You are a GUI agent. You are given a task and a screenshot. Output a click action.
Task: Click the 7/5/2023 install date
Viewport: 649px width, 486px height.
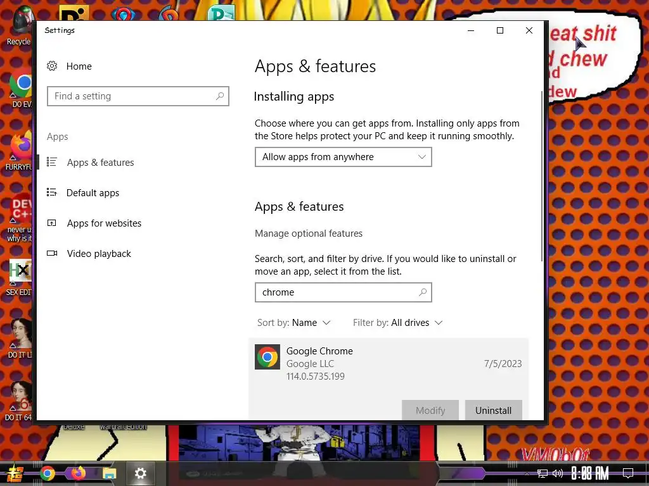pyautogui.click(x=503, y=364)
